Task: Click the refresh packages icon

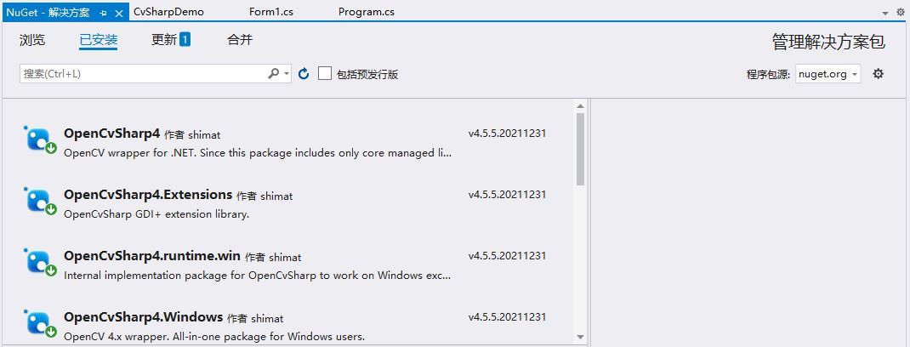Action: click(304, 74)
